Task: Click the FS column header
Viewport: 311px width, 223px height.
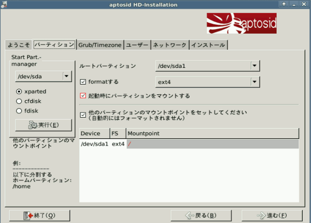Action: pos(118,133)
